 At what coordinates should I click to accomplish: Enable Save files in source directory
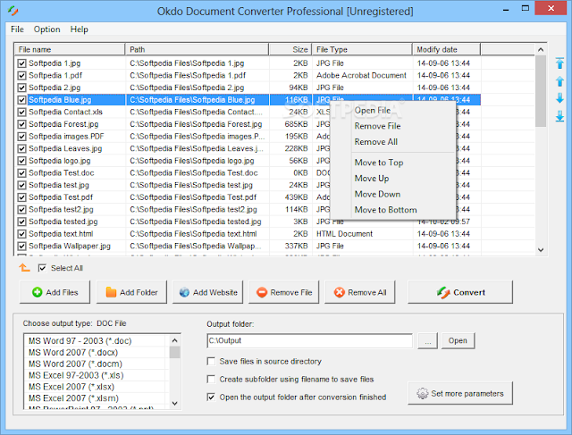pyautogui.click(x=211, y=362)
